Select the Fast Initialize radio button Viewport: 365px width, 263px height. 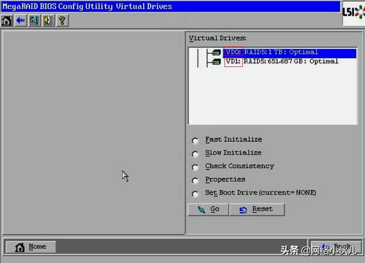[195, 141]
